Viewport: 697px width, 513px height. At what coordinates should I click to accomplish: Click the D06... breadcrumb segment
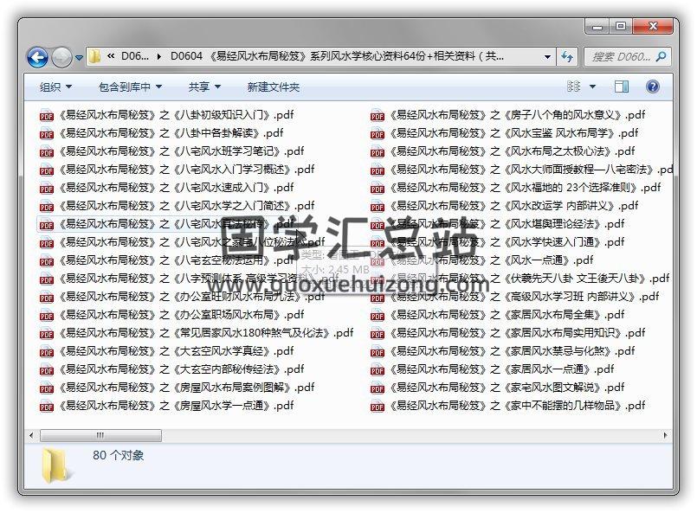tap(135, 56)
